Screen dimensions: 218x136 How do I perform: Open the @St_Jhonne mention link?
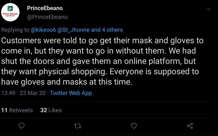coord(75,30)
